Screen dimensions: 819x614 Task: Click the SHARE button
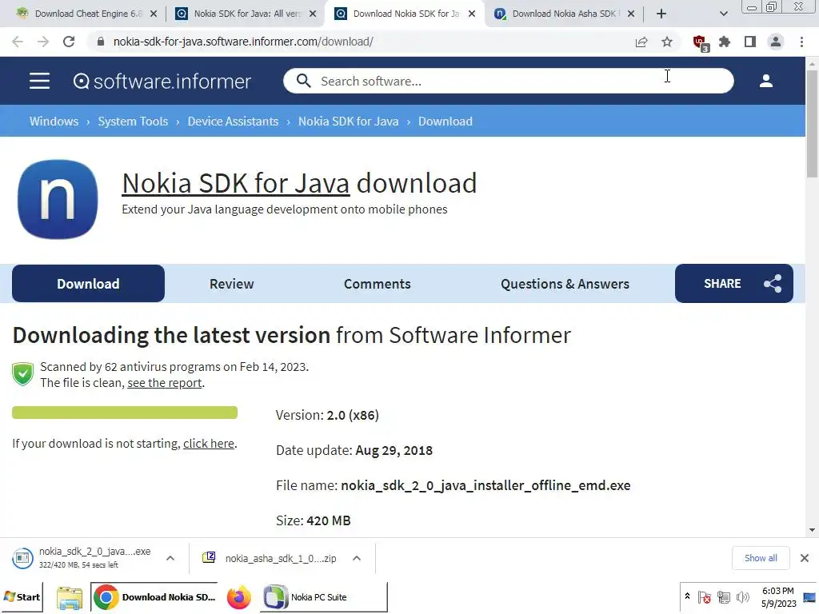(x=734, y=284)
